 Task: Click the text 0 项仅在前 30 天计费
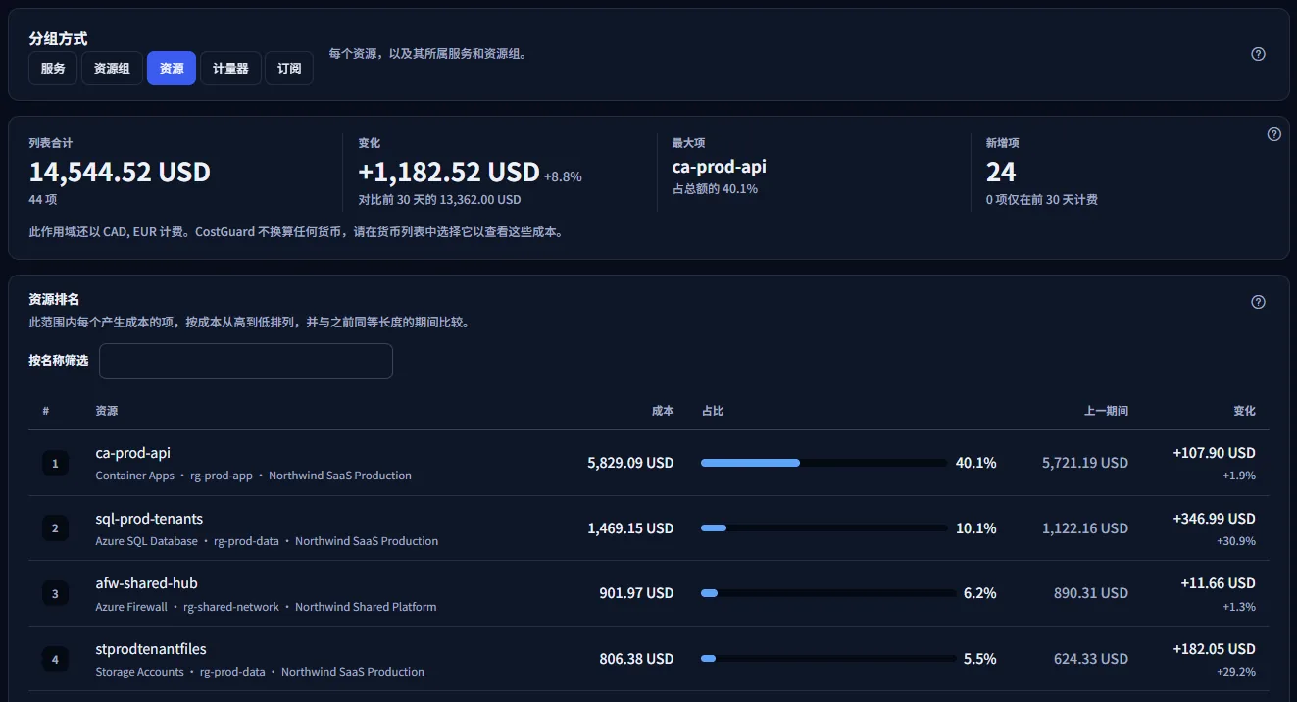[1041, 199]
